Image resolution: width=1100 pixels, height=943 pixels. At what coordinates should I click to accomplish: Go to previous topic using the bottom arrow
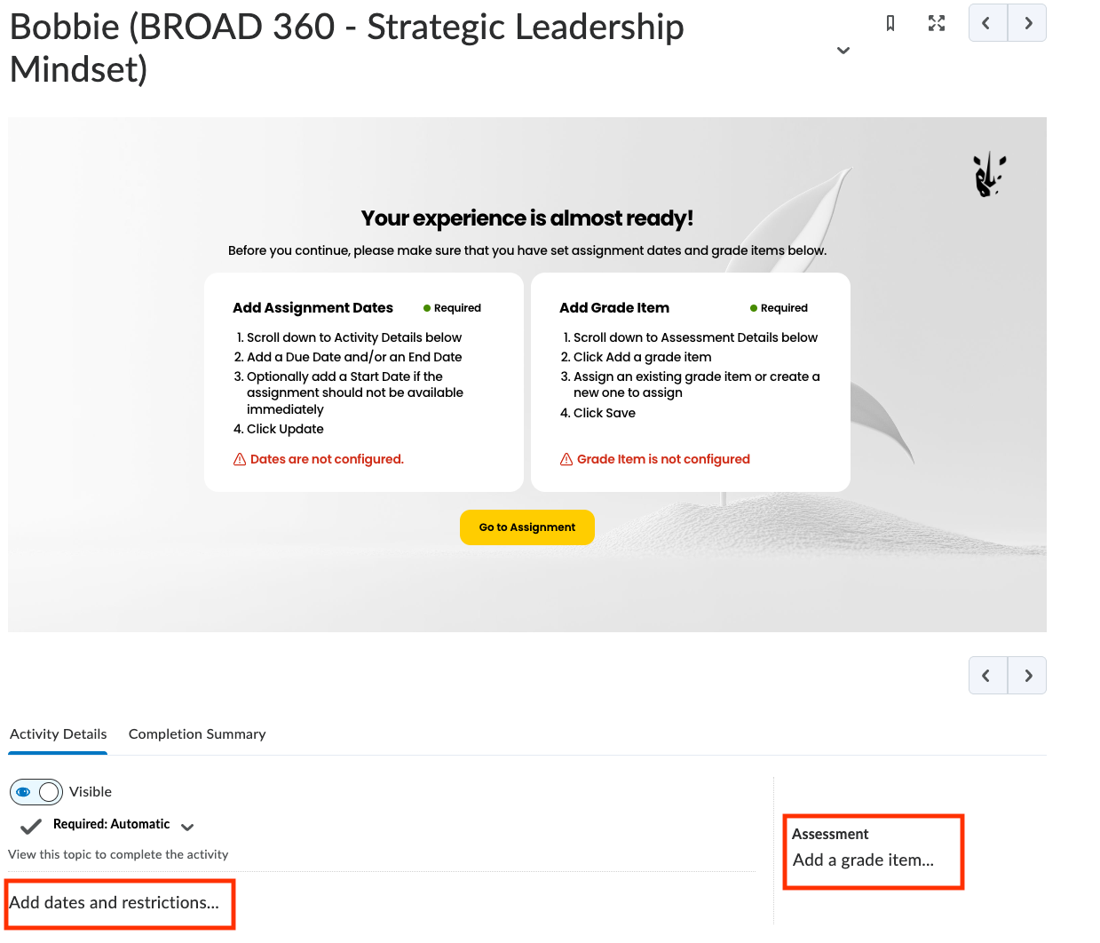point(988,676)
